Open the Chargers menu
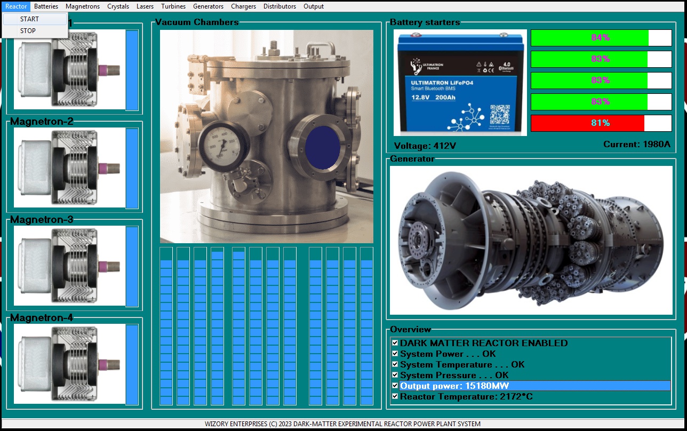 click(x=243, y=6)
